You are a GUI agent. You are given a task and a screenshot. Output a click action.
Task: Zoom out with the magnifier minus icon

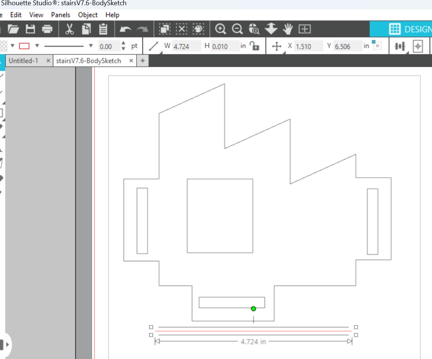coord(237,29)
